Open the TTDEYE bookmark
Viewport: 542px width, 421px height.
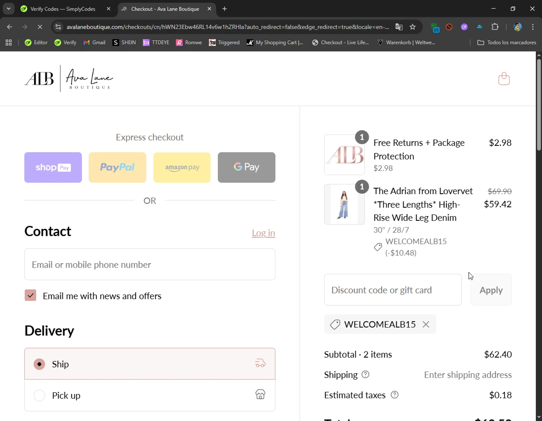tap(156, 43)
